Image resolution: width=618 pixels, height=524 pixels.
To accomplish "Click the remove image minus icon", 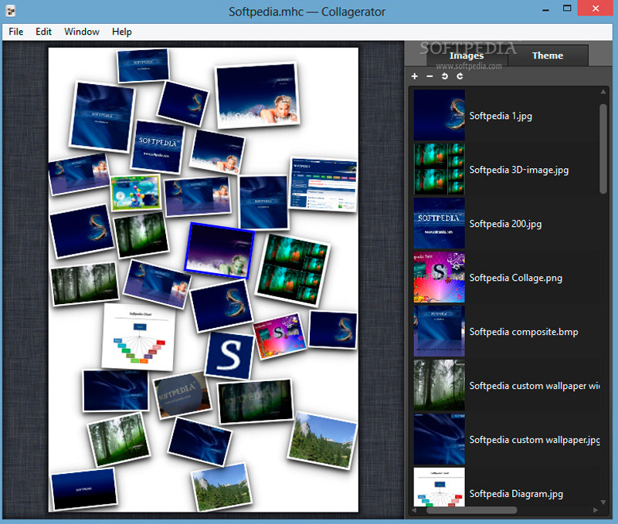I will pos(430,76).
